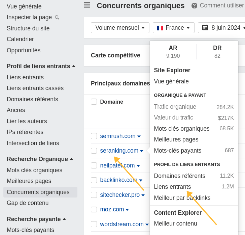The width and height of the screenshot is (245, 235).
Task: Open the France country dropdown
Action: [173, 28]
